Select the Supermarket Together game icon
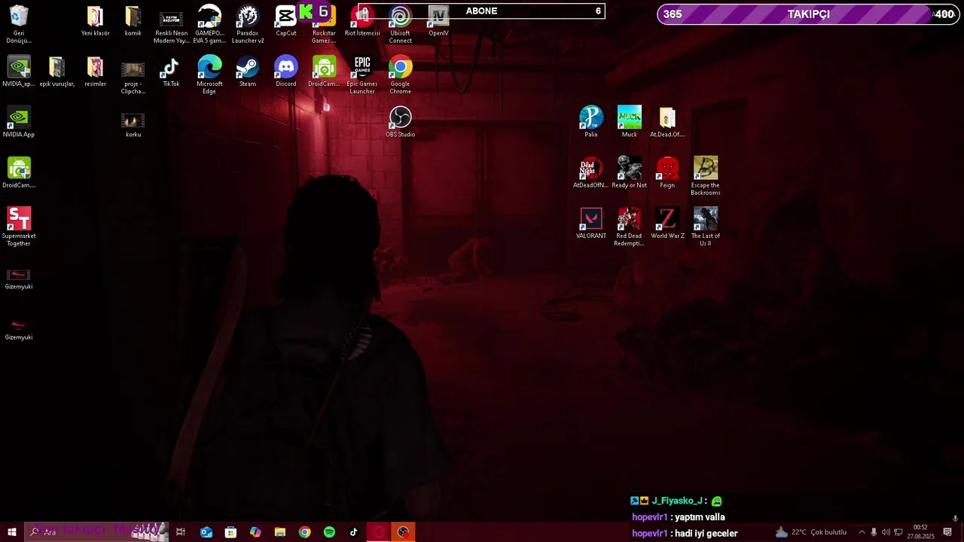The width and height of the screenshot is (964, 542). [19, 227]
